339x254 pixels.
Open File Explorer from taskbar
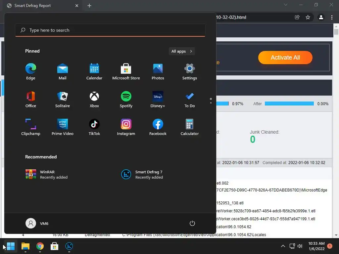(x=25, y=246)
